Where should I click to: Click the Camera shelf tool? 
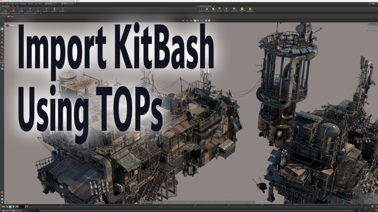(x=201, y=10)
